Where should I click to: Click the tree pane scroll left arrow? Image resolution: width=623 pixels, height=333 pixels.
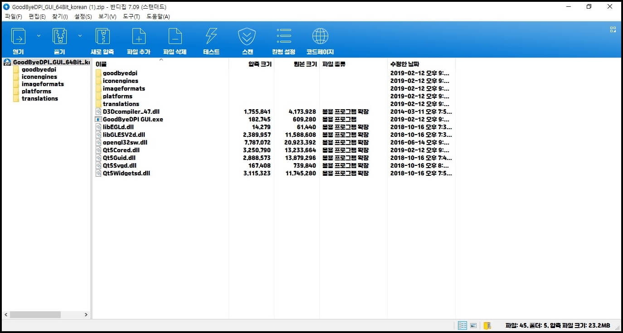[x=6, y=314]
